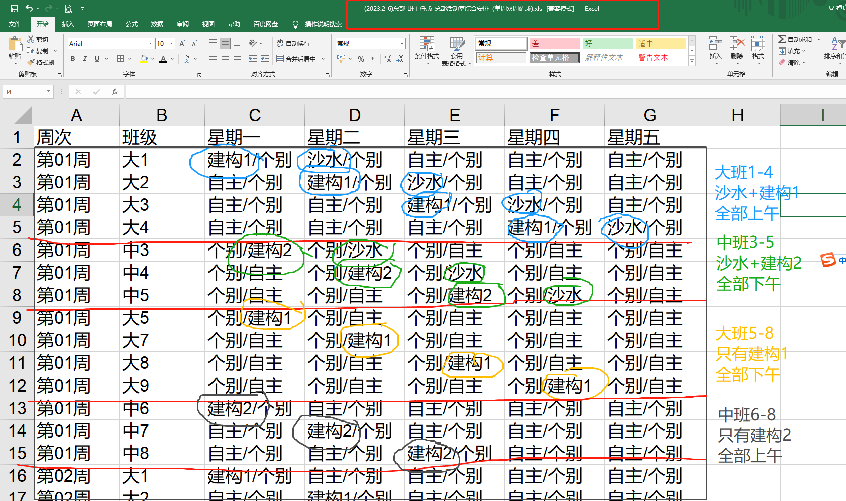Image resolution: width=846 pixels, height=501 pixels.
Task: Click the text orientation icon
Action: [253, 43]
